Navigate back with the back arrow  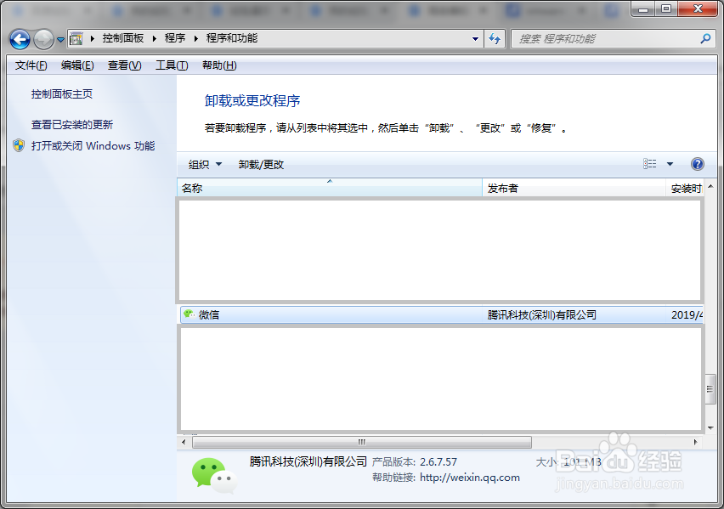click(x=19, y=38)
